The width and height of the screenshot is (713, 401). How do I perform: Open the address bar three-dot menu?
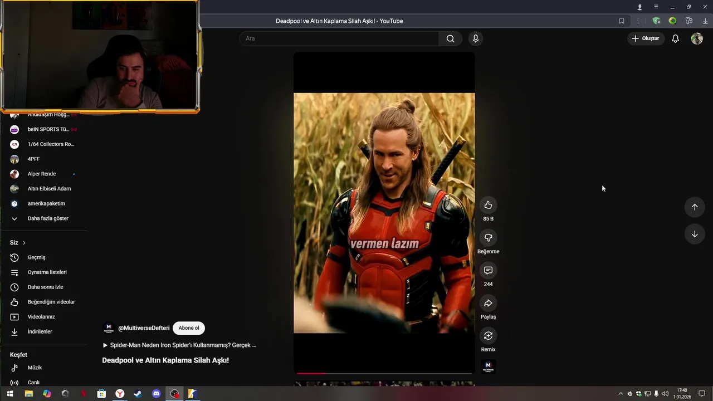tap(638, 21)
